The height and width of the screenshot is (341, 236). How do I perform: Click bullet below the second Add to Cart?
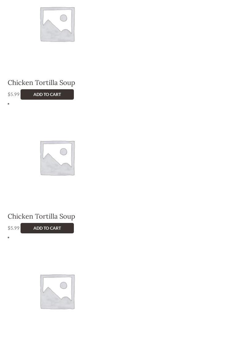[x=9, y=237]
